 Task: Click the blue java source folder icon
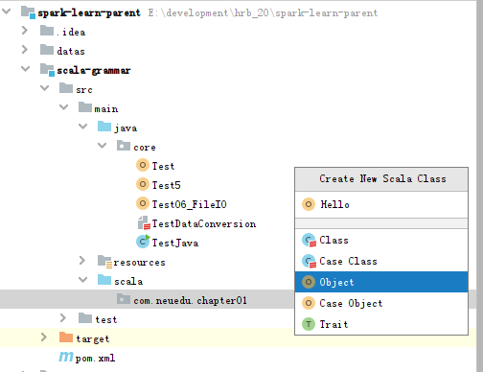pos(104,127)
